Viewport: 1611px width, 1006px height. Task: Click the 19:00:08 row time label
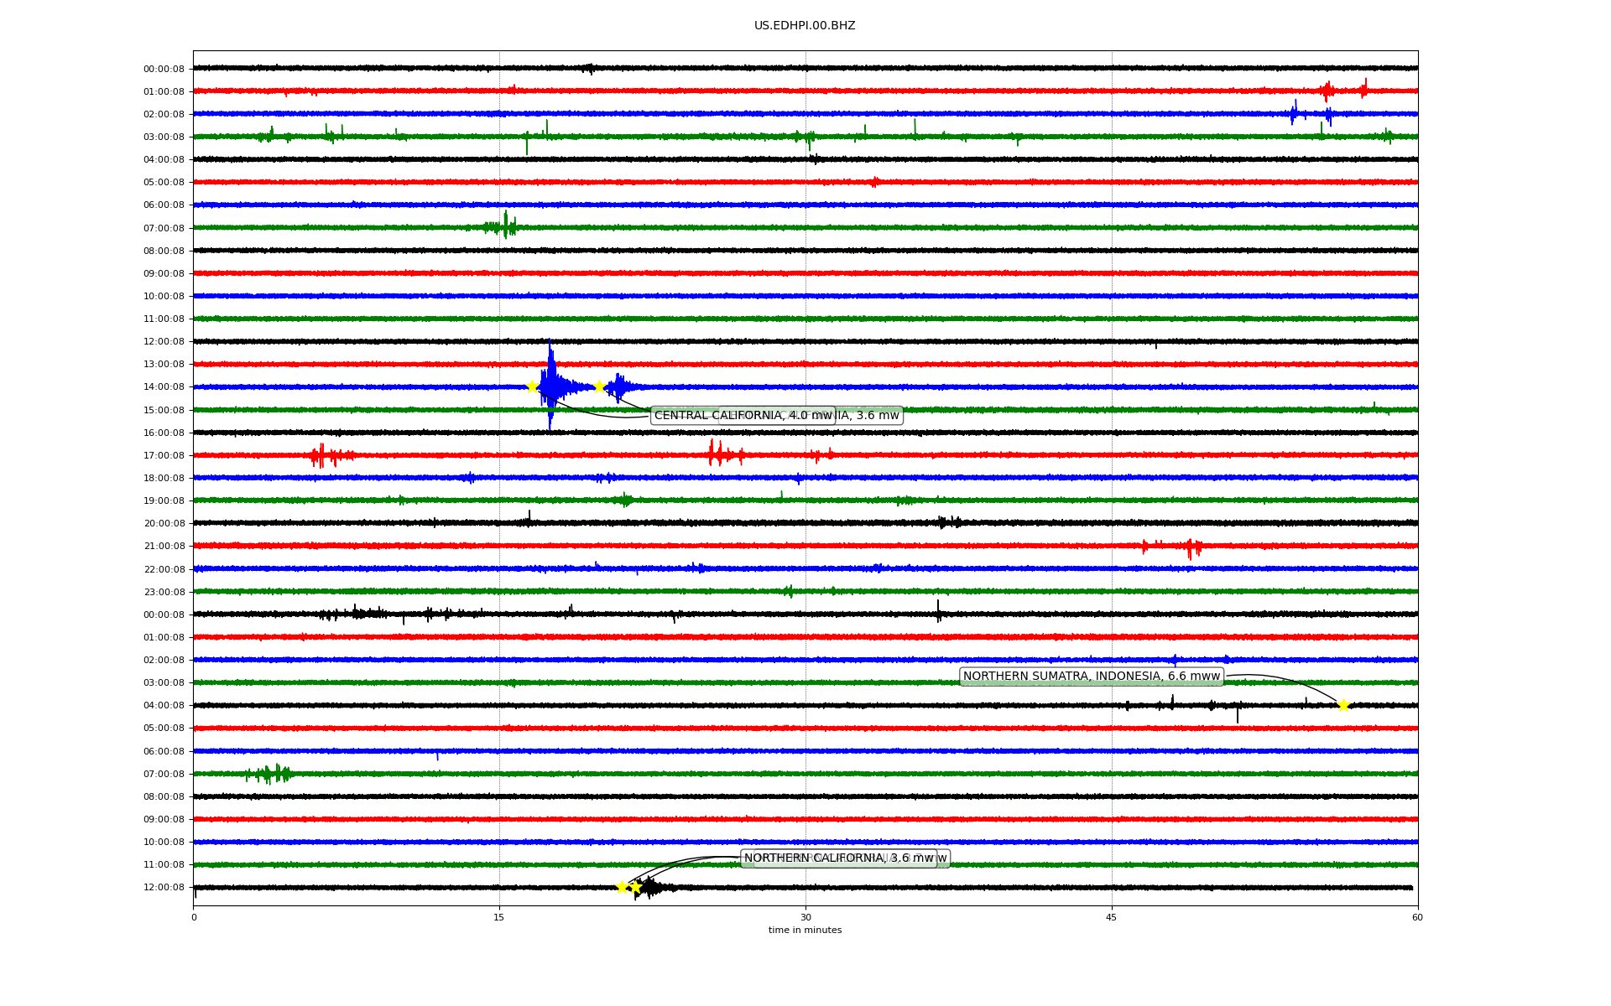[x=164, y=500]
